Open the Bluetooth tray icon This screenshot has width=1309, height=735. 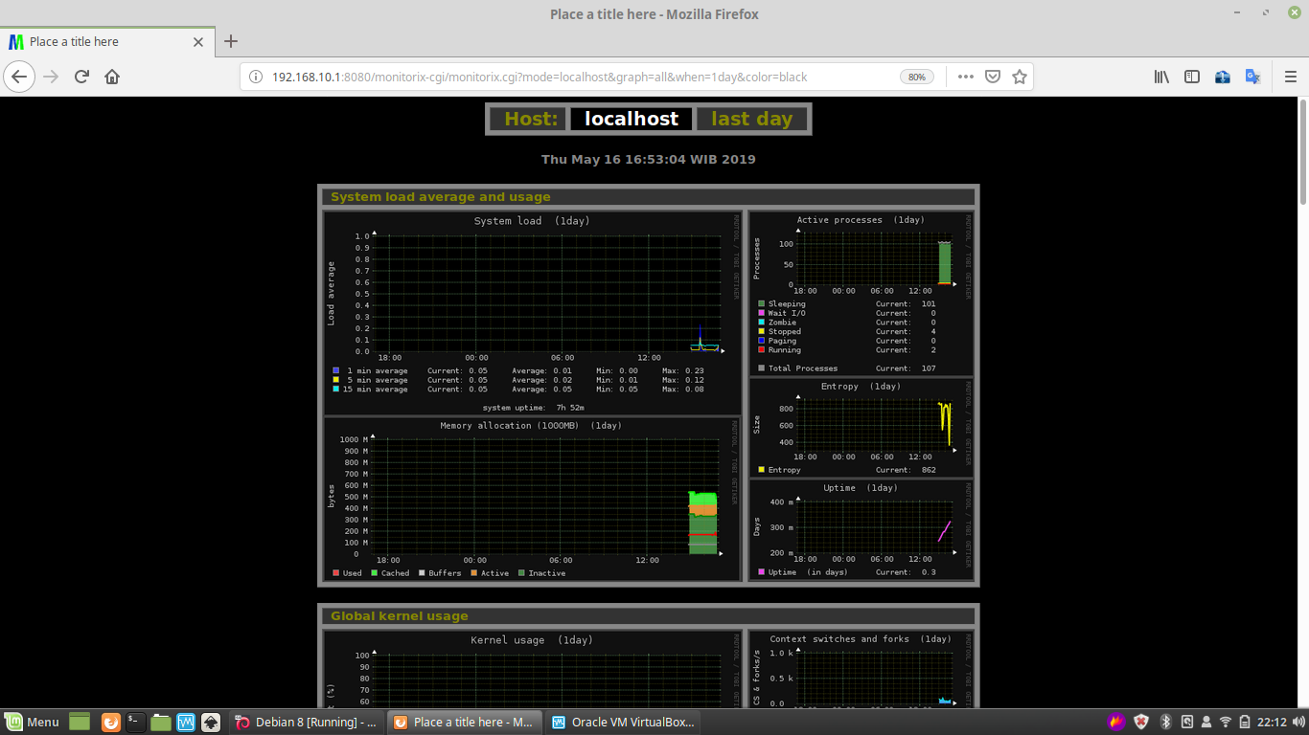[1165, 722]
